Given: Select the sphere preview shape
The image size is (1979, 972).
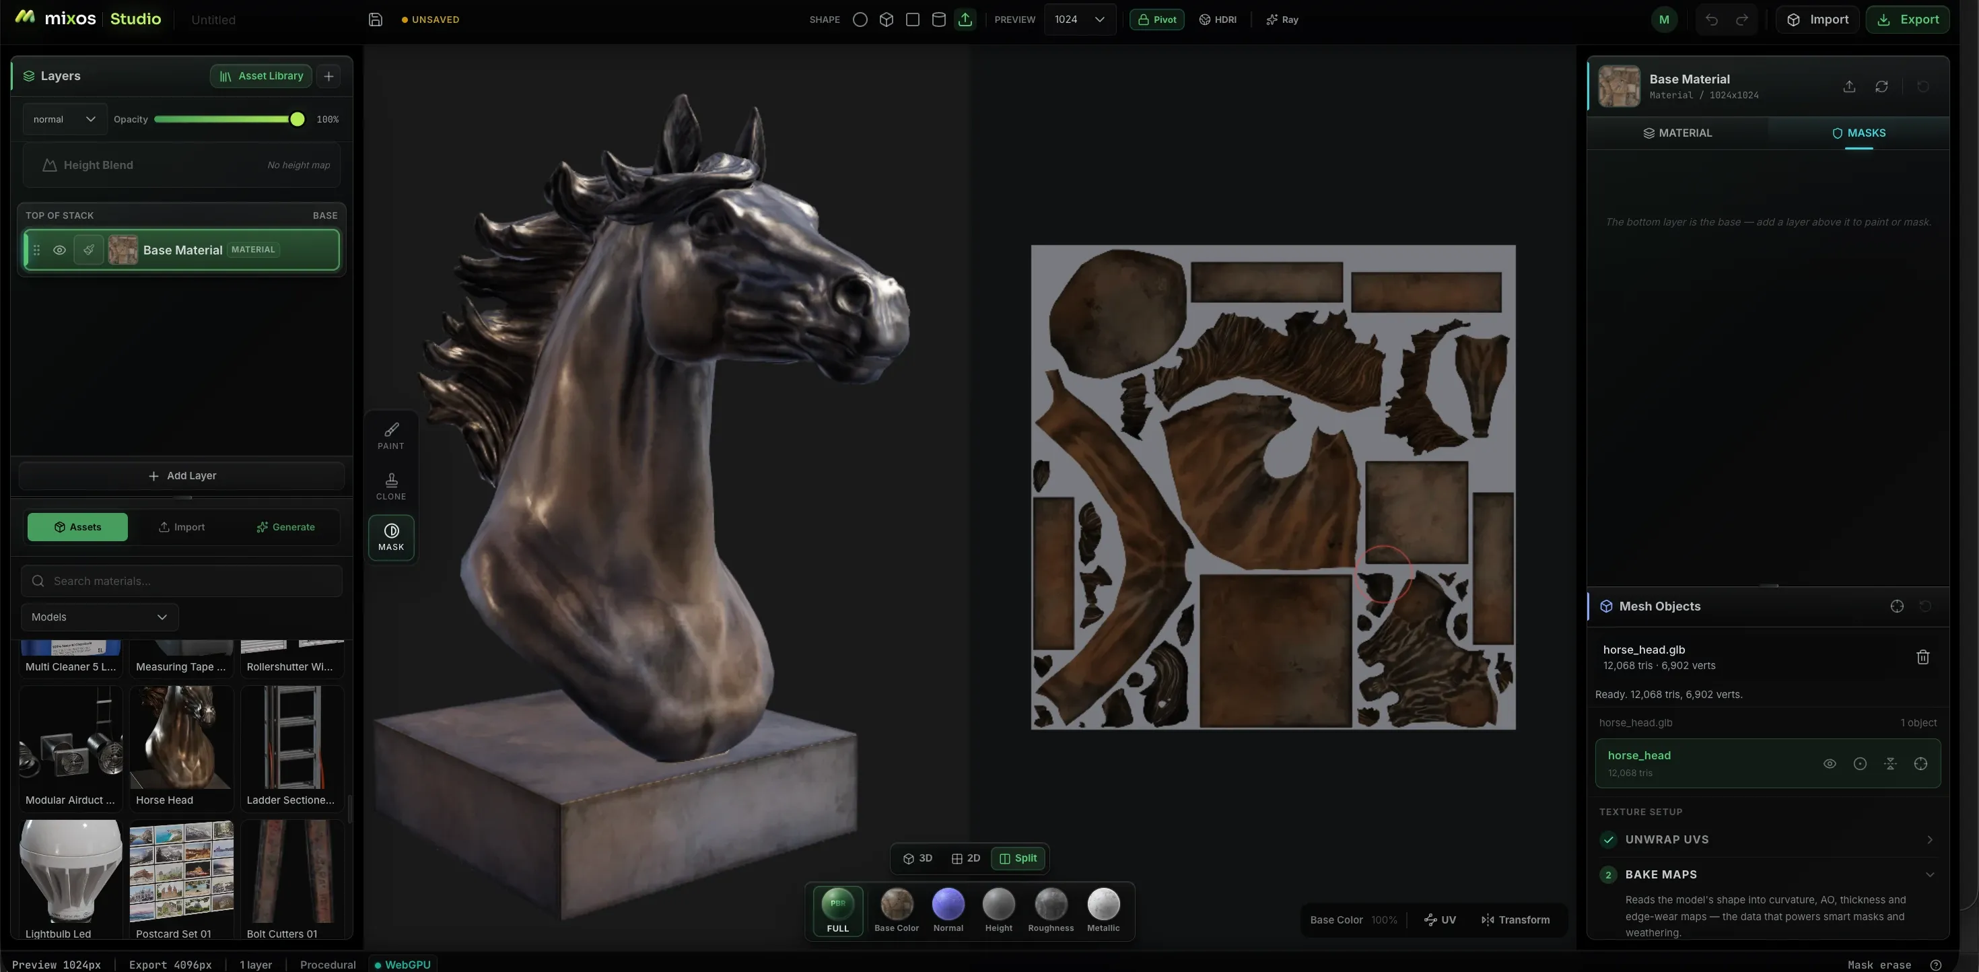Looking at the screenshot, I should (860, 20).
